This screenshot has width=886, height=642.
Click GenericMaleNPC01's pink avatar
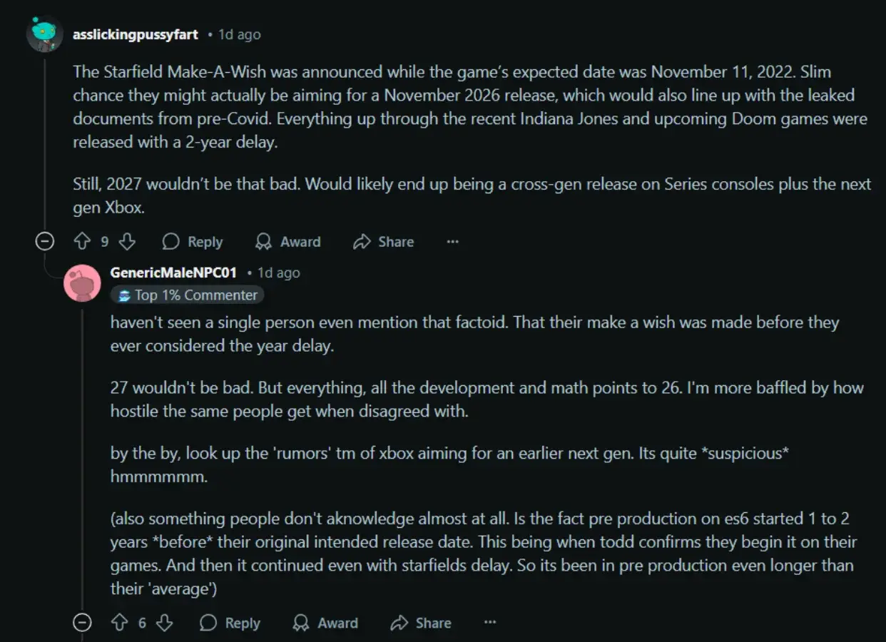82,283
